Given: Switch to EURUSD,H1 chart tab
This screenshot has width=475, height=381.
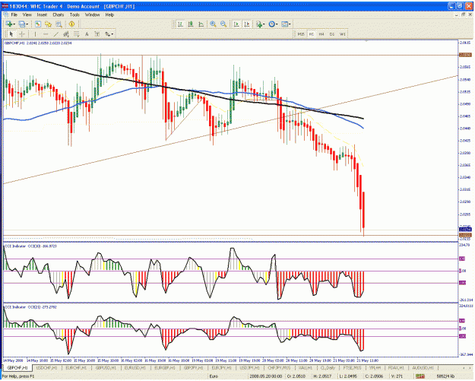Looking at the screenshot, I should [x=135, y=368].
